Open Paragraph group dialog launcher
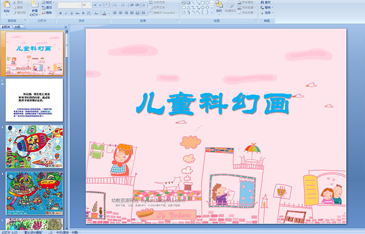This screenshot has height=234, width=365. (177, 20)
